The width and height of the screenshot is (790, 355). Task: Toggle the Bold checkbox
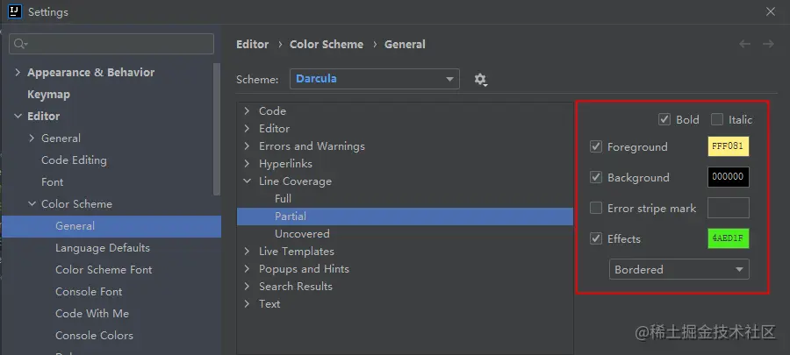coord(664,120)
